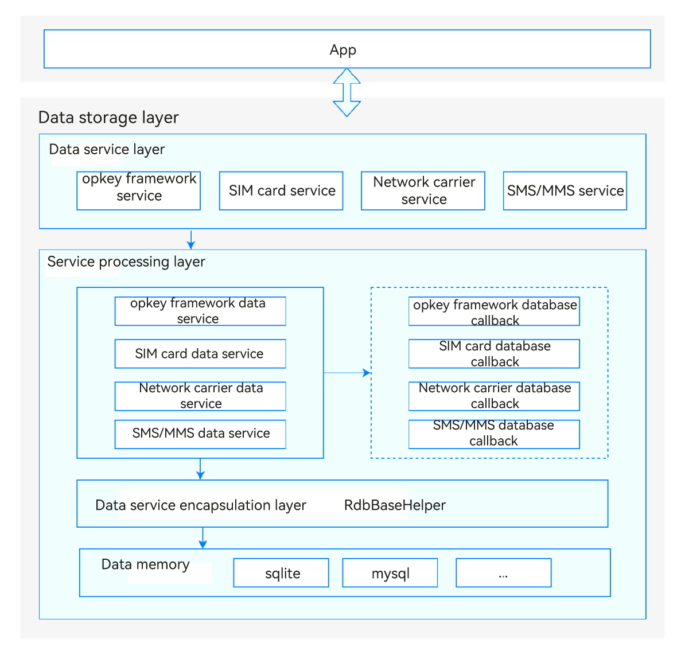
Task: Click the horizontal arrow toward the callback group
Action: (347, 373)
